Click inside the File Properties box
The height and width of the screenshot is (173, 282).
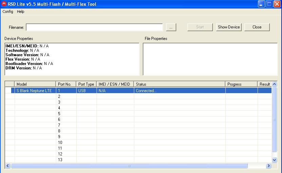(x=210, y=59)
